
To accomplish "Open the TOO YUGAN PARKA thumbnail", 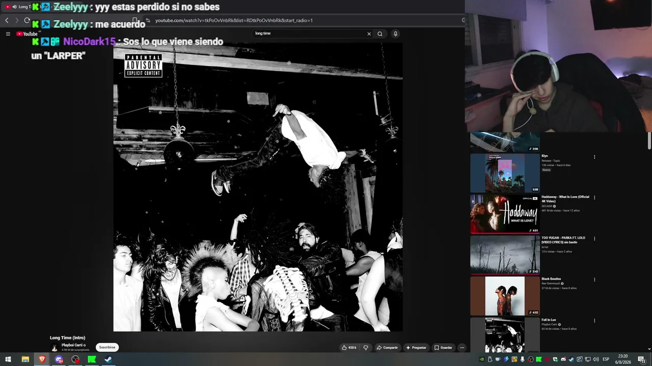I will click(x=505, y=255).
